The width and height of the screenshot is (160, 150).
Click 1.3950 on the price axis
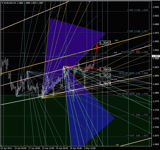156,42
